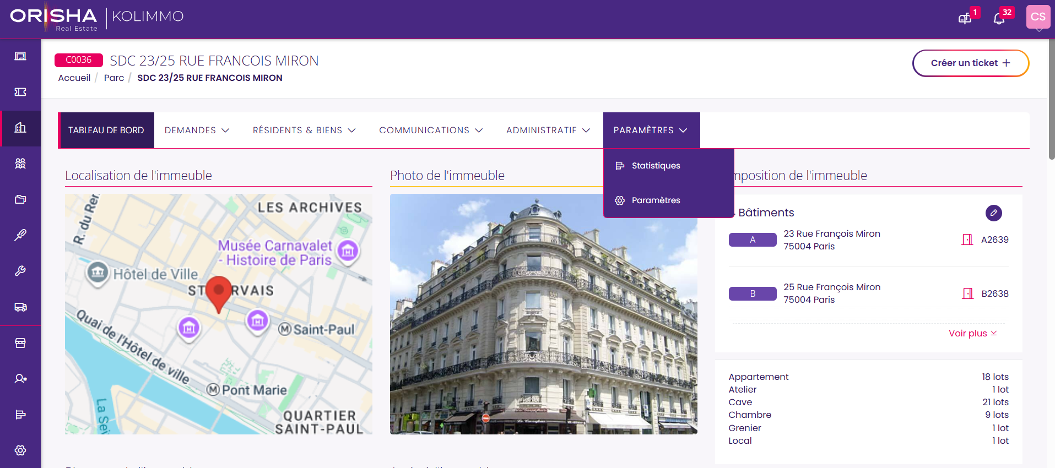Click the screwdriver icon in sidebar

[20, 235]
